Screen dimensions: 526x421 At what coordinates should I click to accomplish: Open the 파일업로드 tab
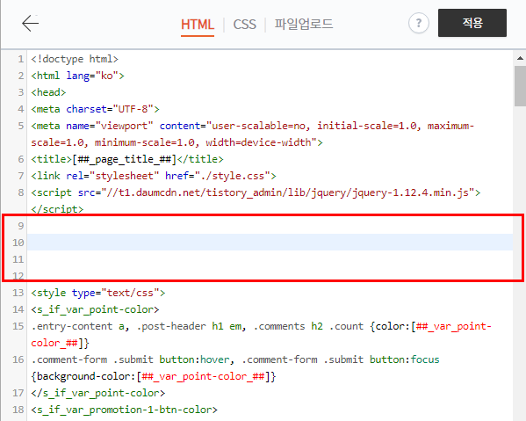[x=304, y=25]
